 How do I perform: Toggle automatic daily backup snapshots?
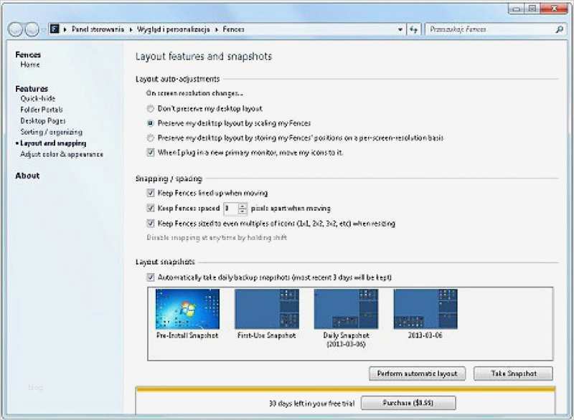coord(151,277)
